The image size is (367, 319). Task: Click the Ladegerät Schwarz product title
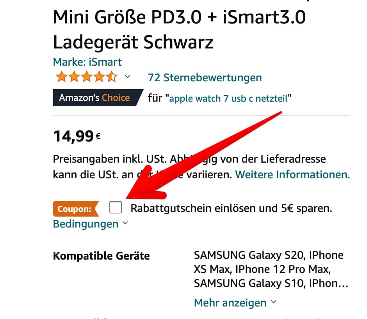point(133,43)
